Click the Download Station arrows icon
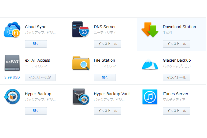The width and height of the screenshot is (207, 138). [150, 29]
